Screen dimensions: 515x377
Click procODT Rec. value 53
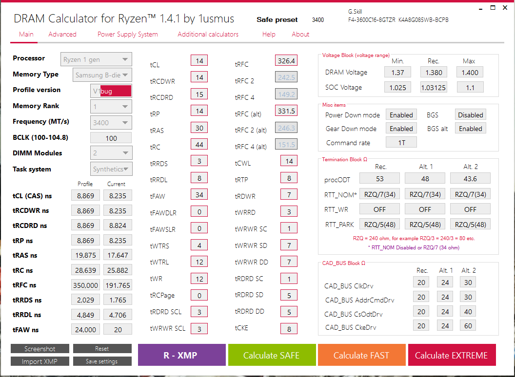tap(380, 178)
